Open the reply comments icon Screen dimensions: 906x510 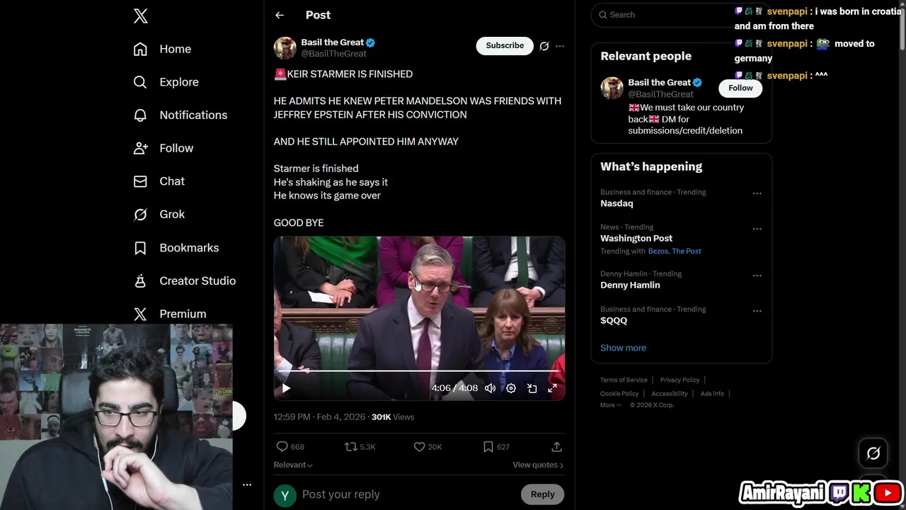pos(282,447)
